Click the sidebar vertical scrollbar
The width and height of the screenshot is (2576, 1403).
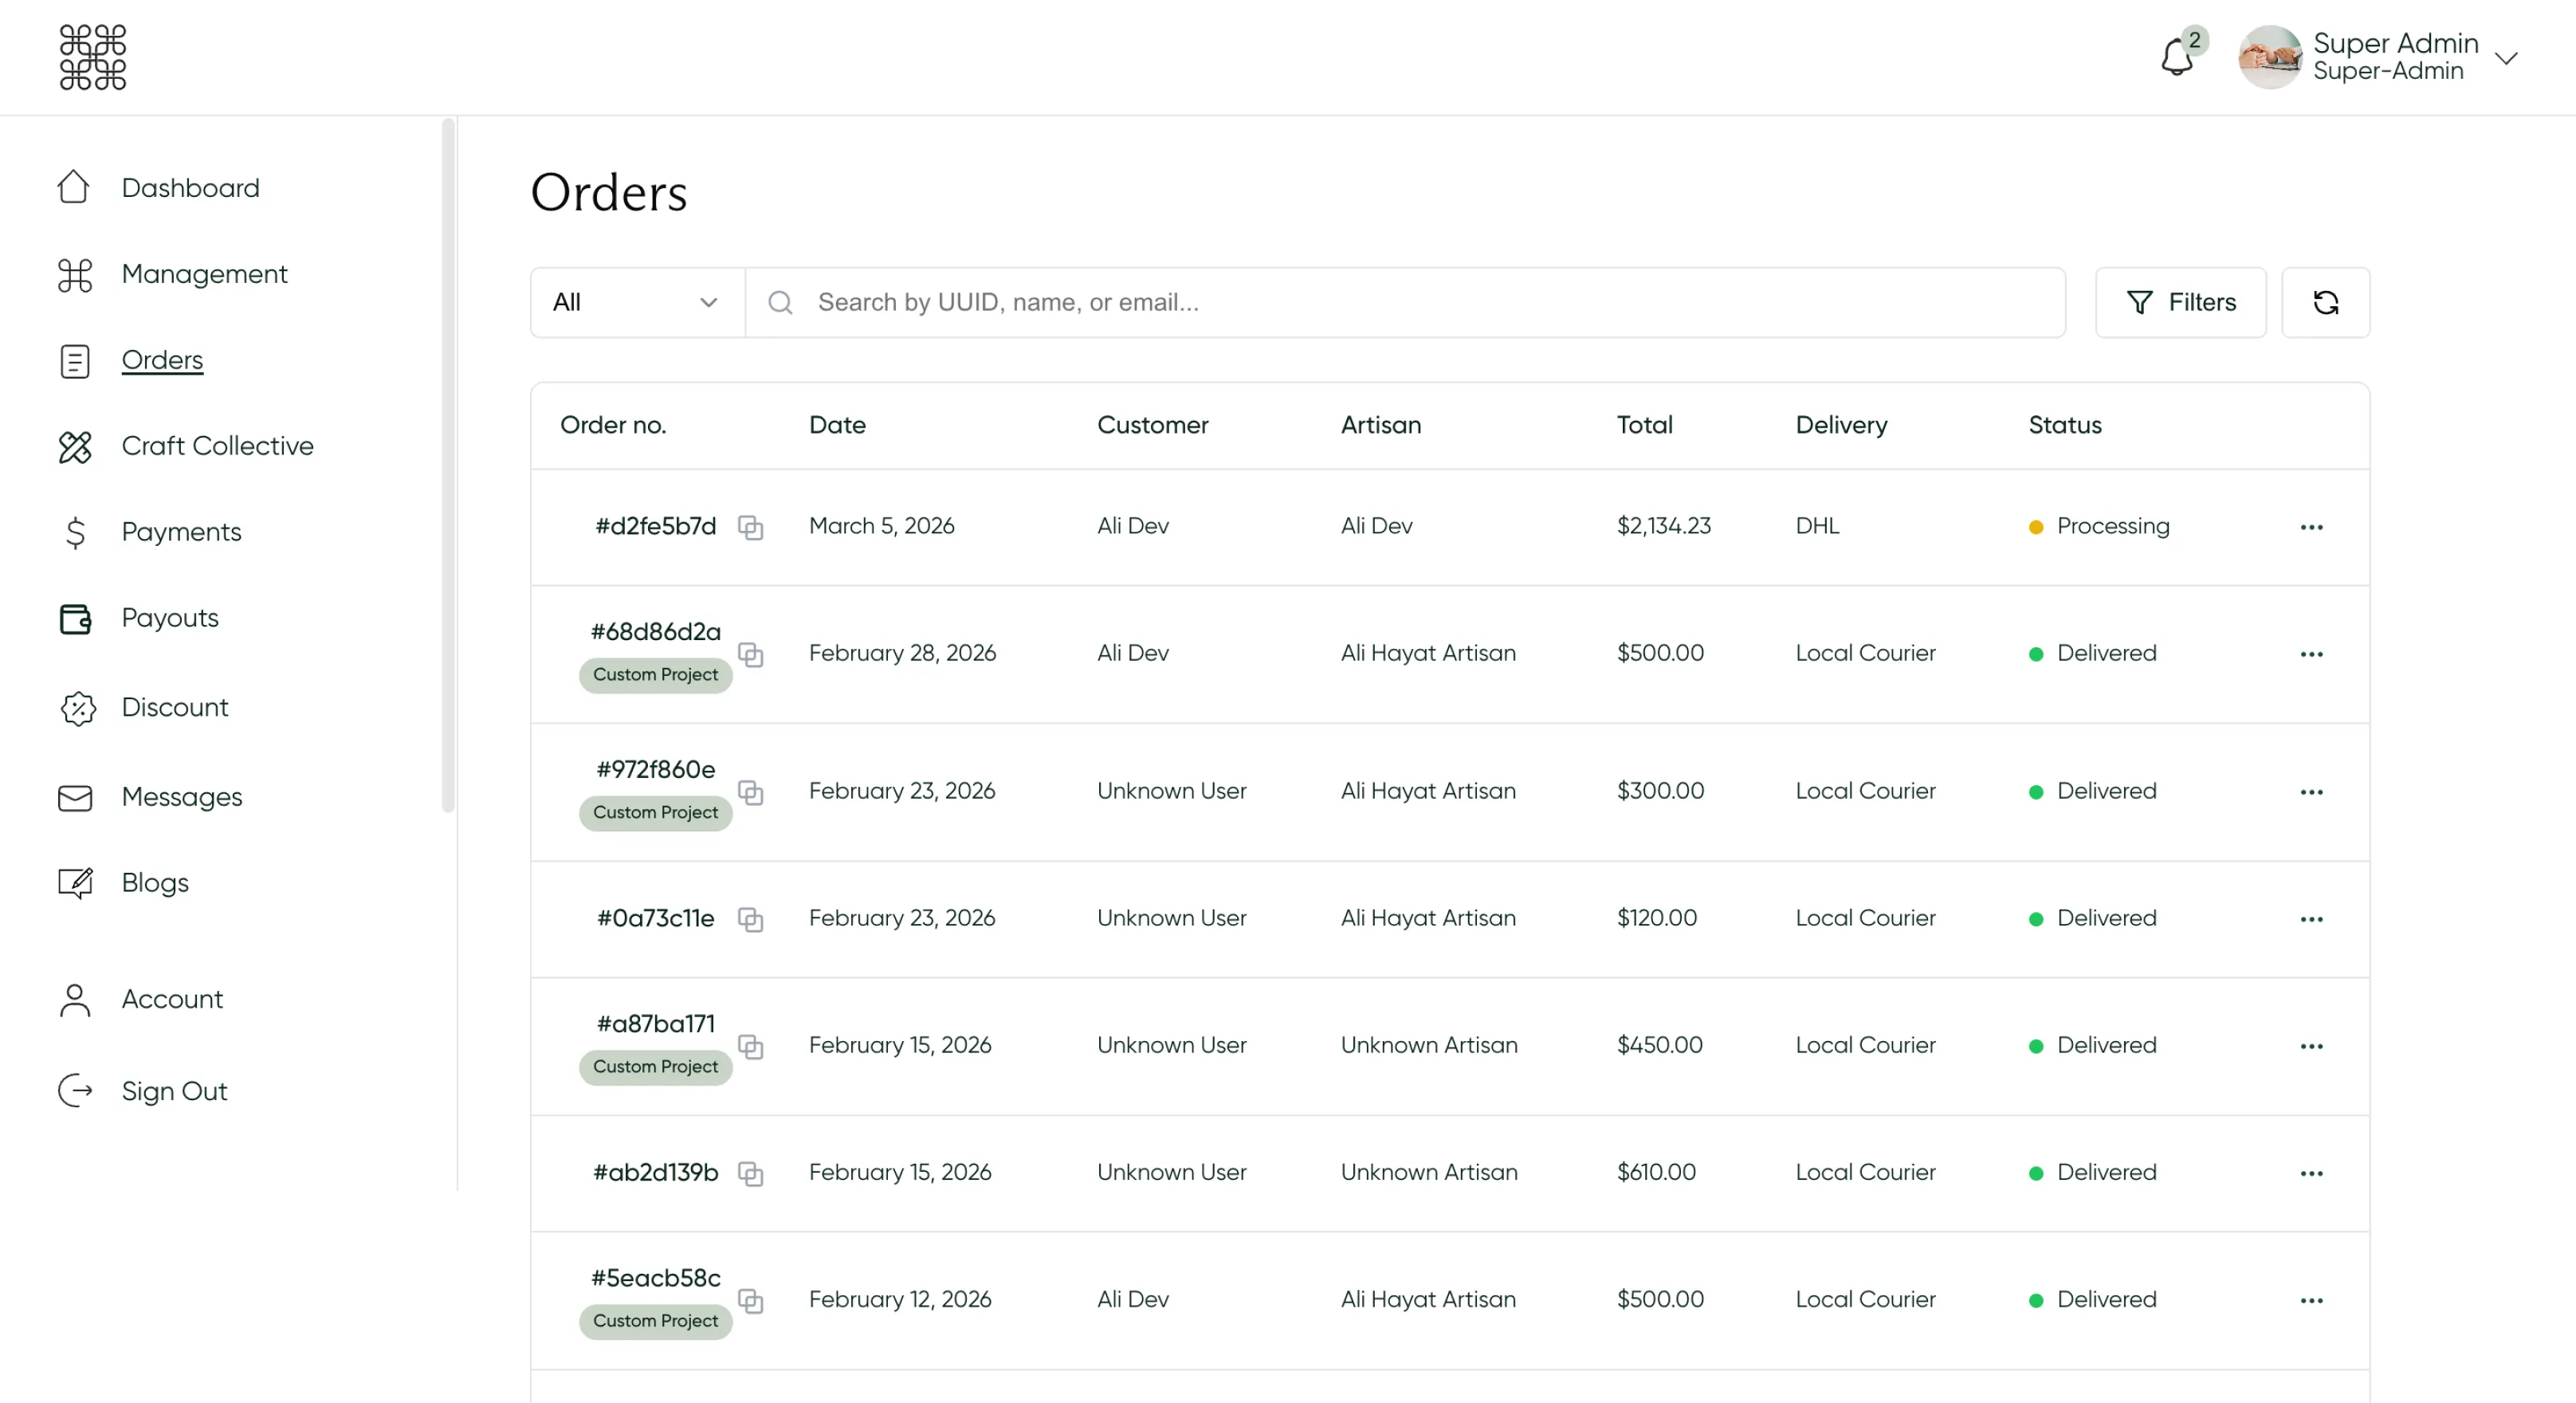[x=448, y=465]
